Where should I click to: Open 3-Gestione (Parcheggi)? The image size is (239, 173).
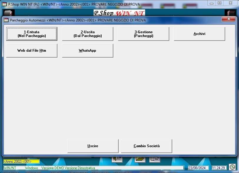click(143, 34)
